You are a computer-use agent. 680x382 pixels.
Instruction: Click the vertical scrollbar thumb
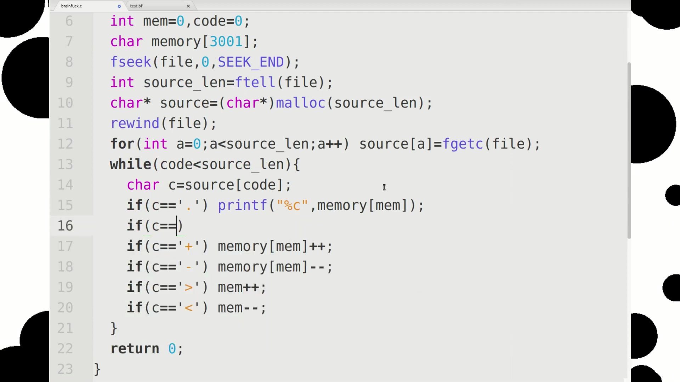tap(629, 150)
